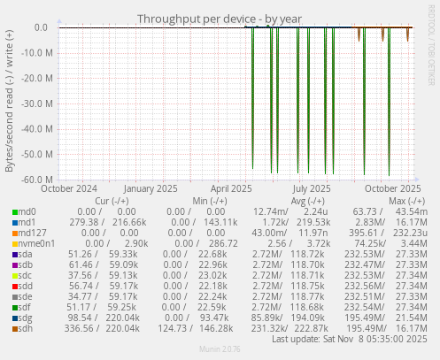Click sdh min read value '124.73'
440x360 pixels.
(x=173, y=328)
